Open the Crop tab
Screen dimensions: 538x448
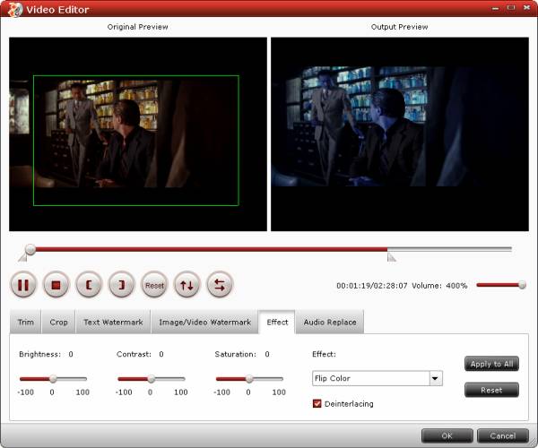tap(58, 323)
